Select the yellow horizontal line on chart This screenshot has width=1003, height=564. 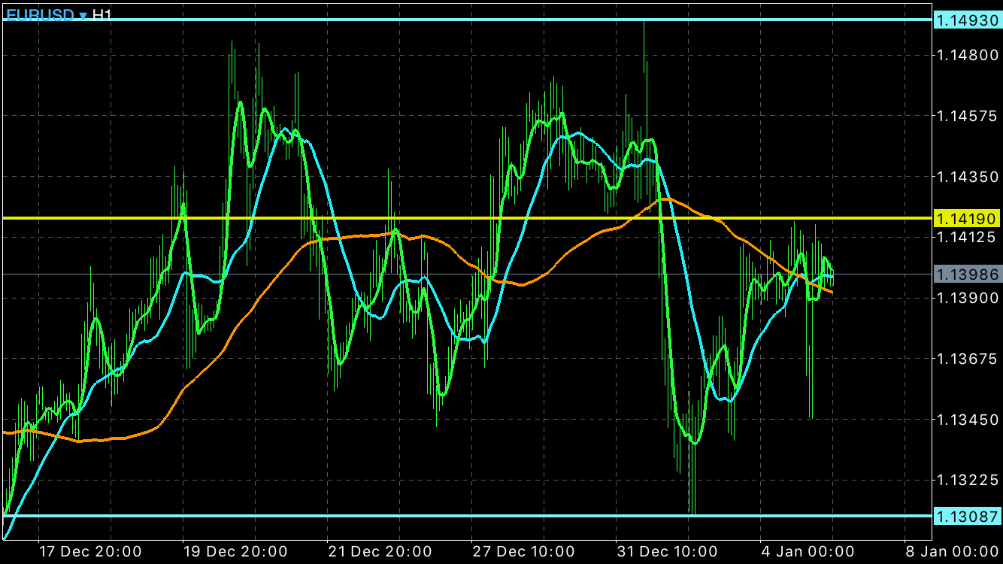point(466,218)
